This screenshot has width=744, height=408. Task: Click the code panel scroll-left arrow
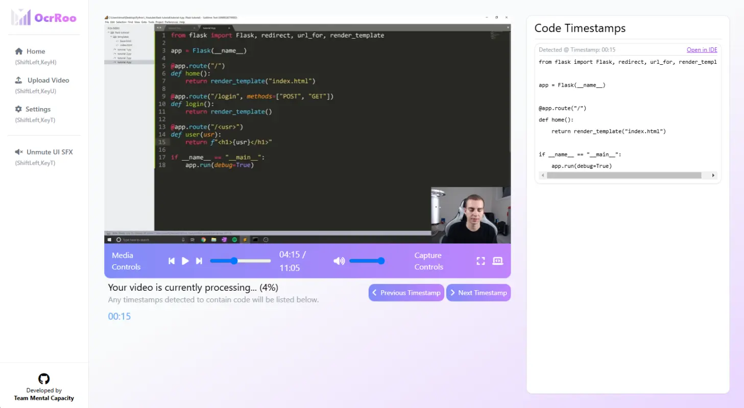[542, 175]
